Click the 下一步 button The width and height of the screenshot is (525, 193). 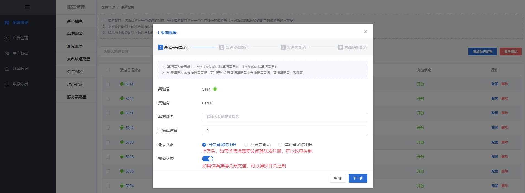pyautogui.click(x=358, y=178)
